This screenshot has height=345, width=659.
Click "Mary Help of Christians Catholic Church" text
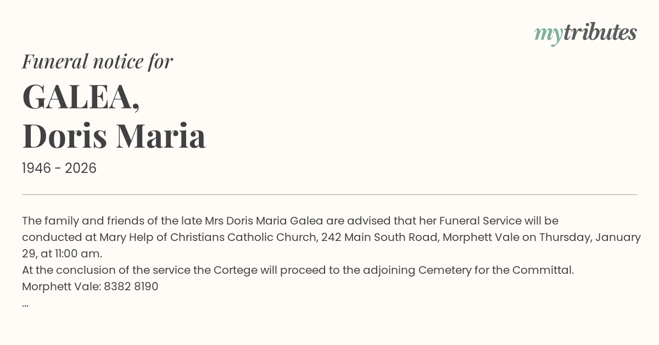[208, 238]
